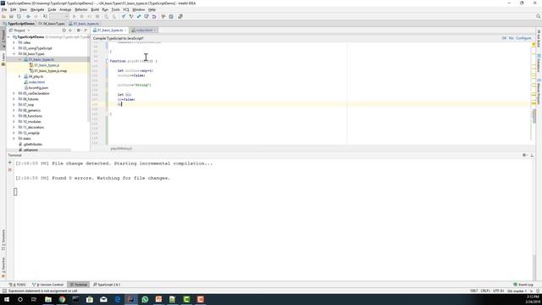Click the Git master branch status

[x=517, y=291]
